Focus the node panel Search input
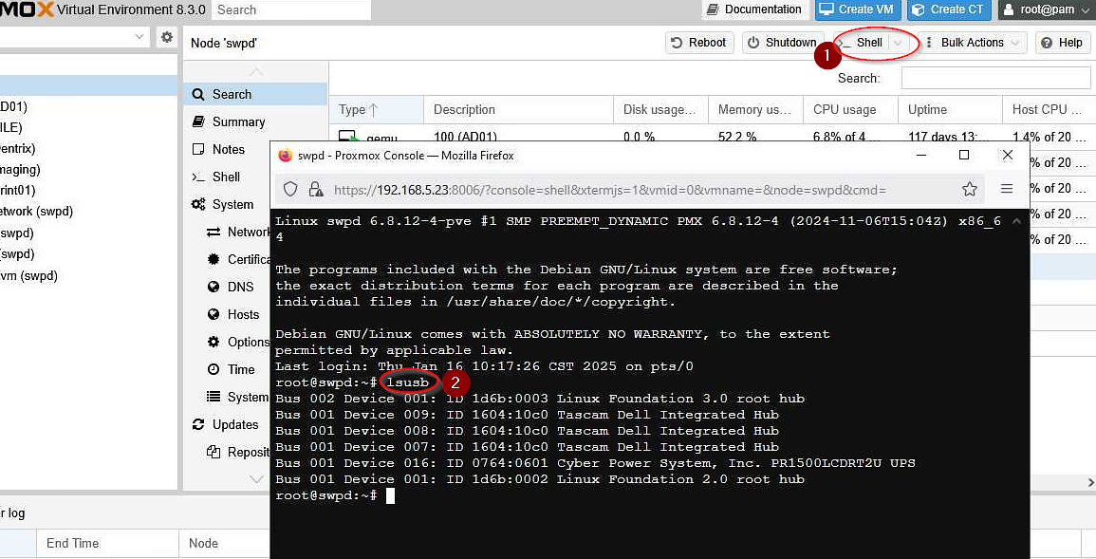This screenshot has width=1096, height=559. point(995,78)
